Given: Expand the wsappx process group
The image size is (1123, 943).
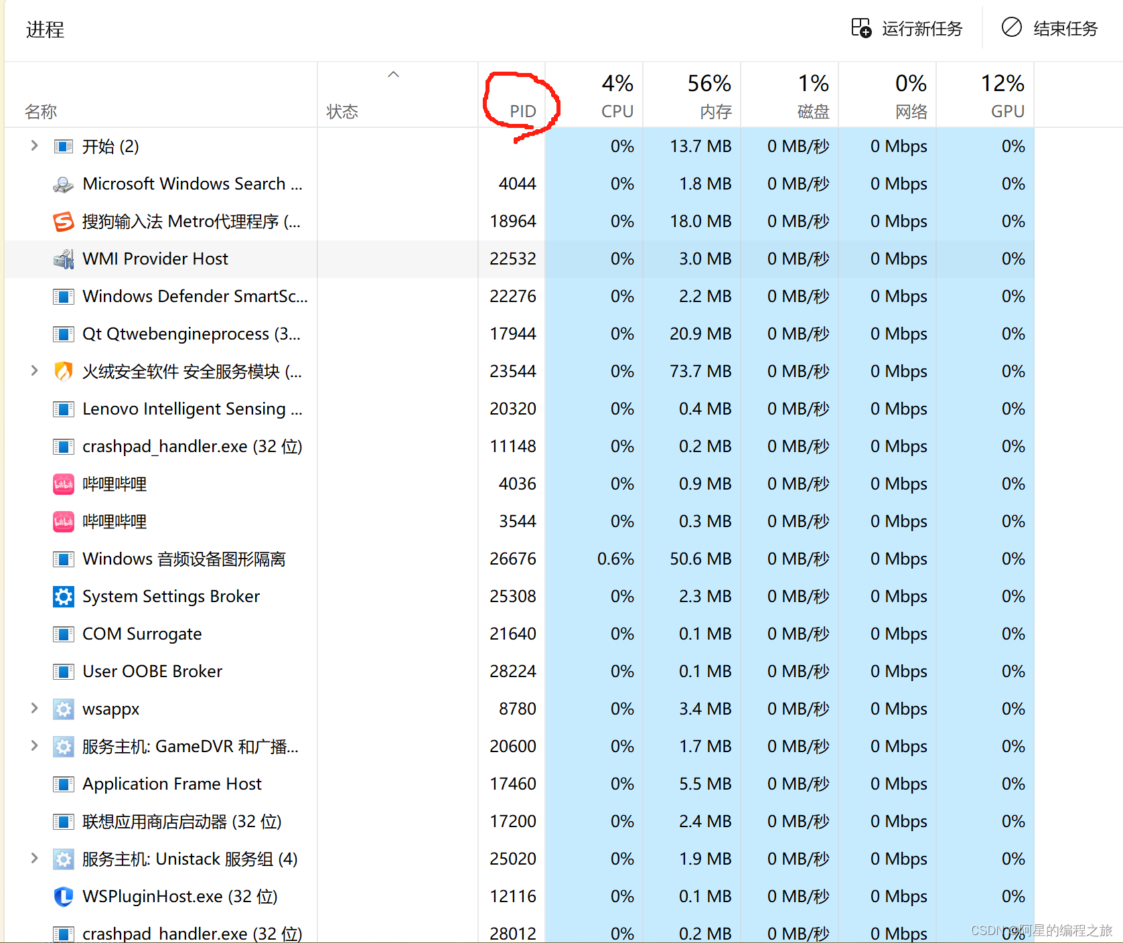Looking at the screenshot, I should (x=34, y=709).
